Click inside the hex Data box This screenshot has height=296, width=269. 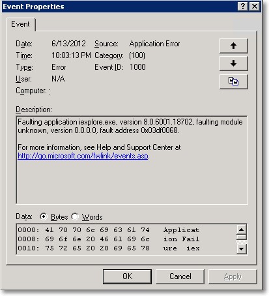(x=126, y=239)
